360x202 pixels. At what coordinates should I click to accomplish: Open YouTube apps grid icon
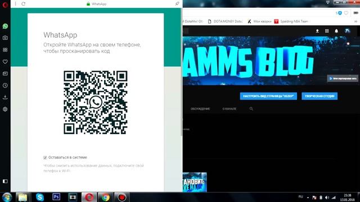(x=327, y=31)
